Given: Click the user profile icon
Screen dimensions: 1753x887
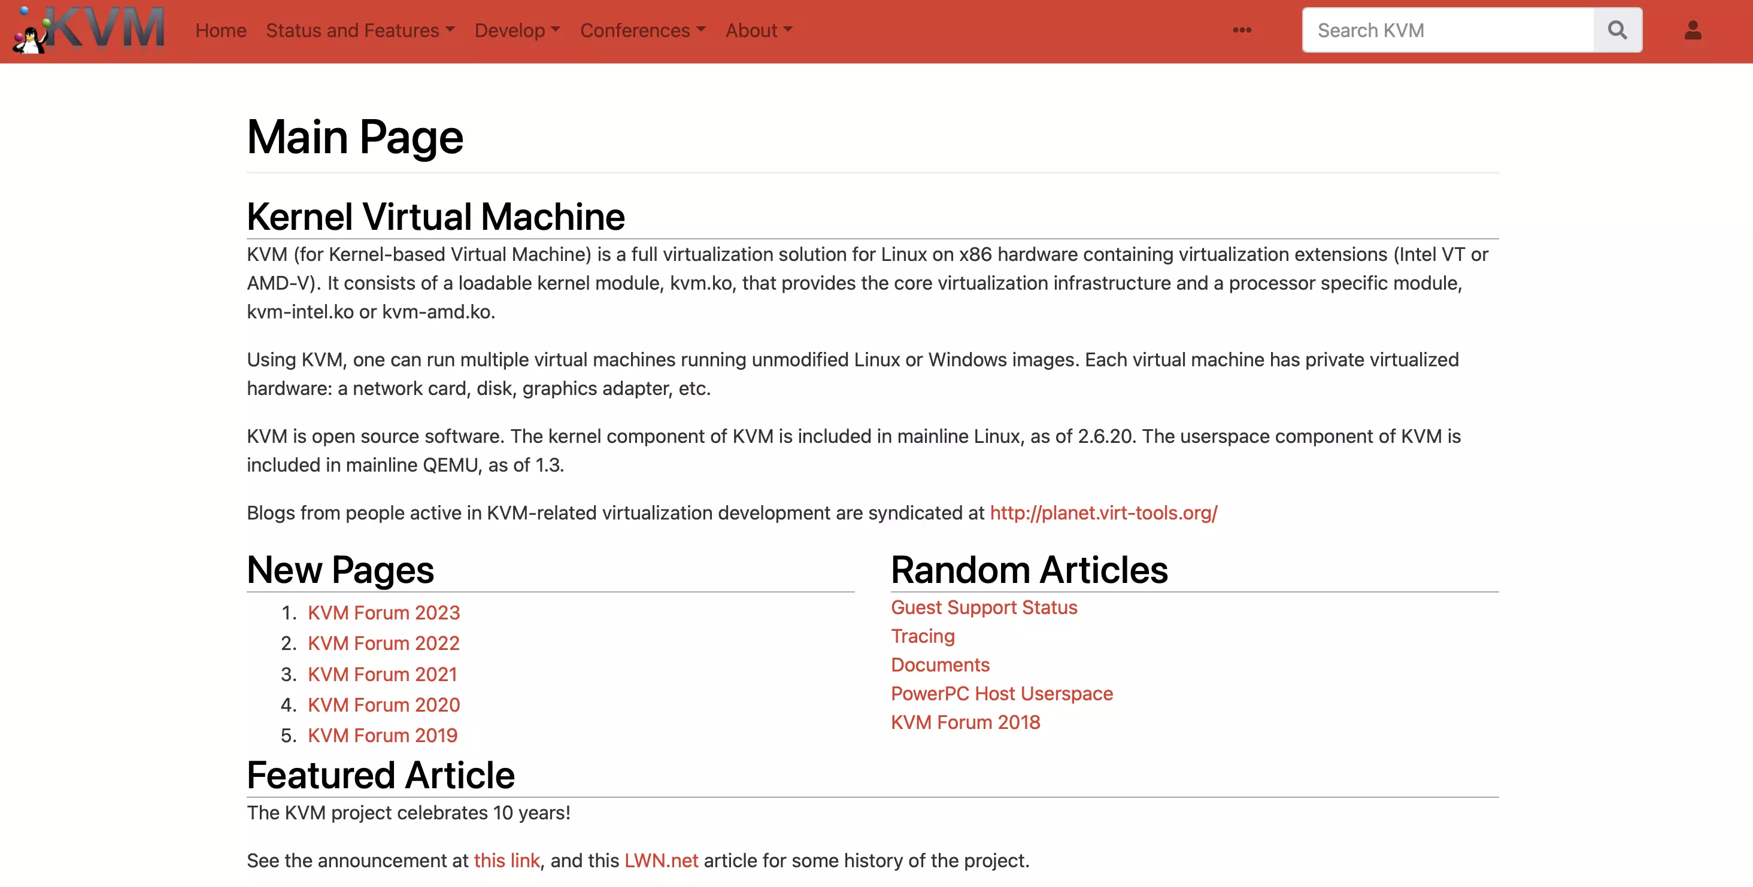Looking at the screenshot, I should pyautogui.click(x=1693, y=29).
